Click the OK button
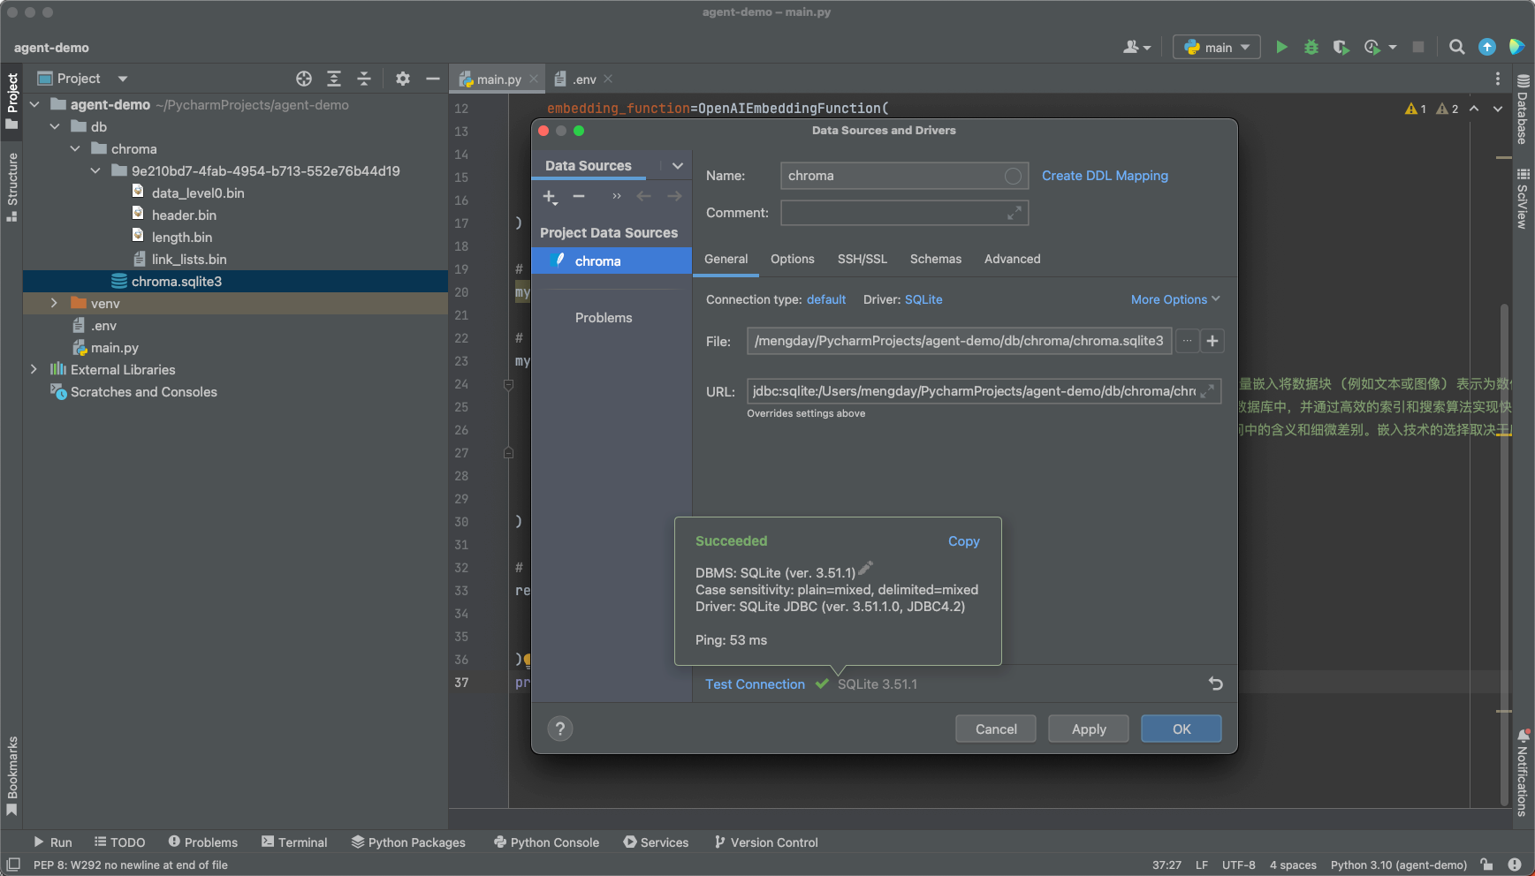The image size is (1535, 876). (1182, 729)
